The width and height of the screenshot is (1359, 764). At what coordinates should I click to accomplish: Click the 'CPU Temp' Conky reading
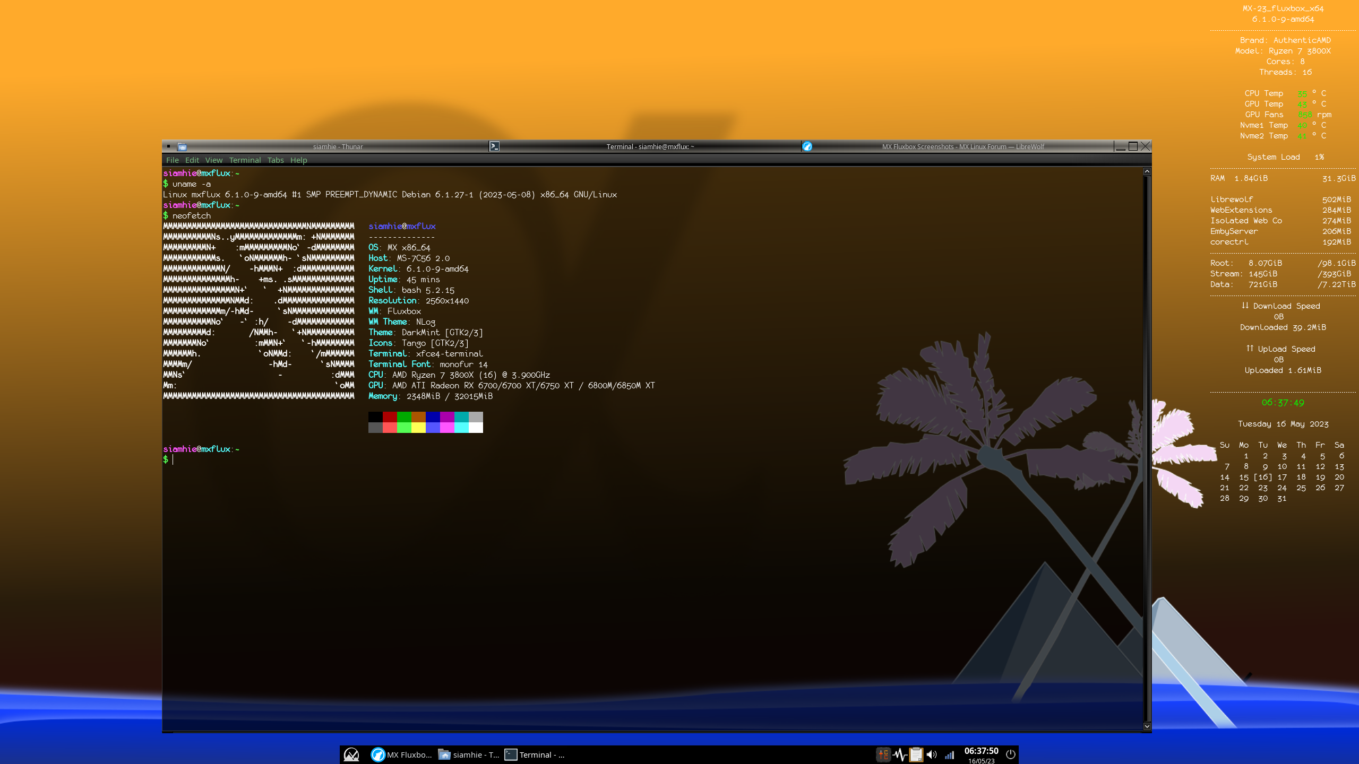point(1285,93)
